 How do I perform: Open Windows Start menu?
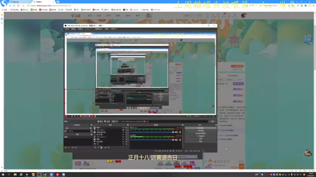click(3, 175)
